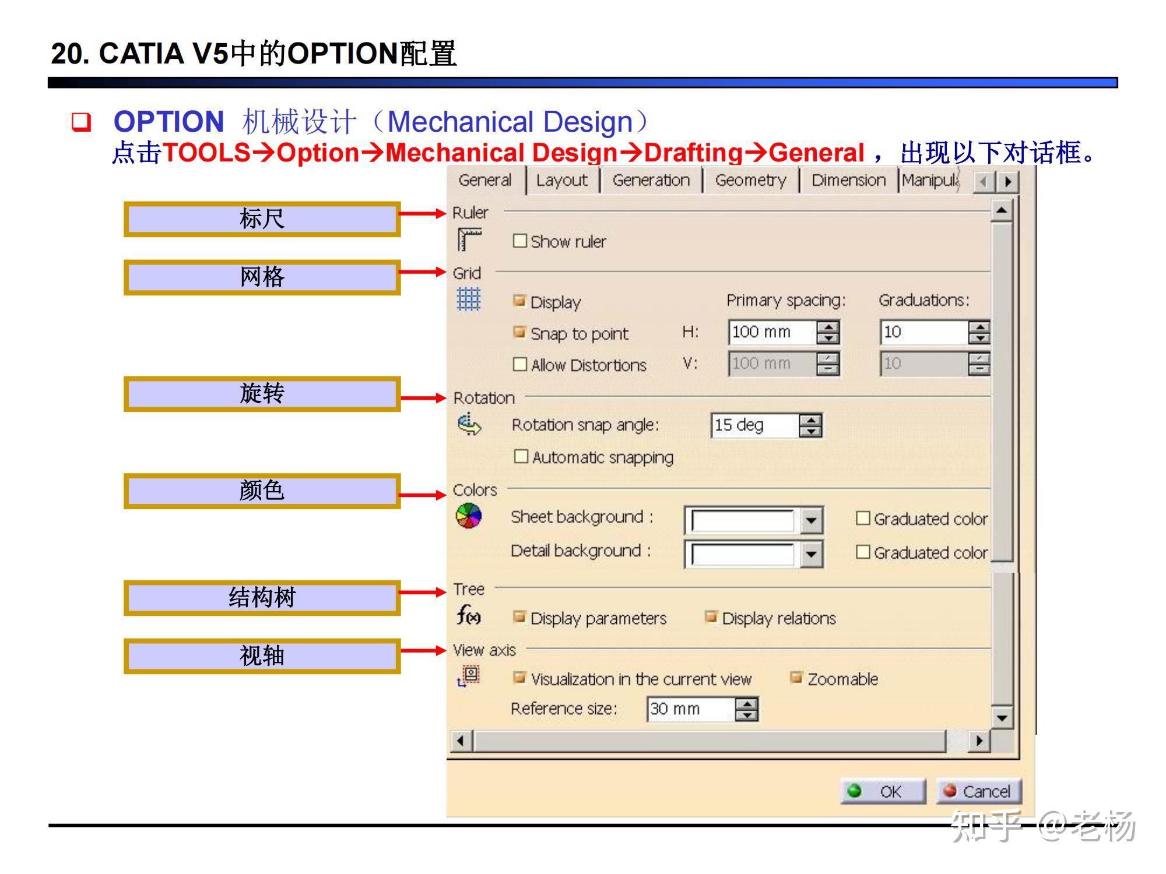Switch to the Geometry tab
This screenshot has width=1166, height=874.
tap(751, 181)
